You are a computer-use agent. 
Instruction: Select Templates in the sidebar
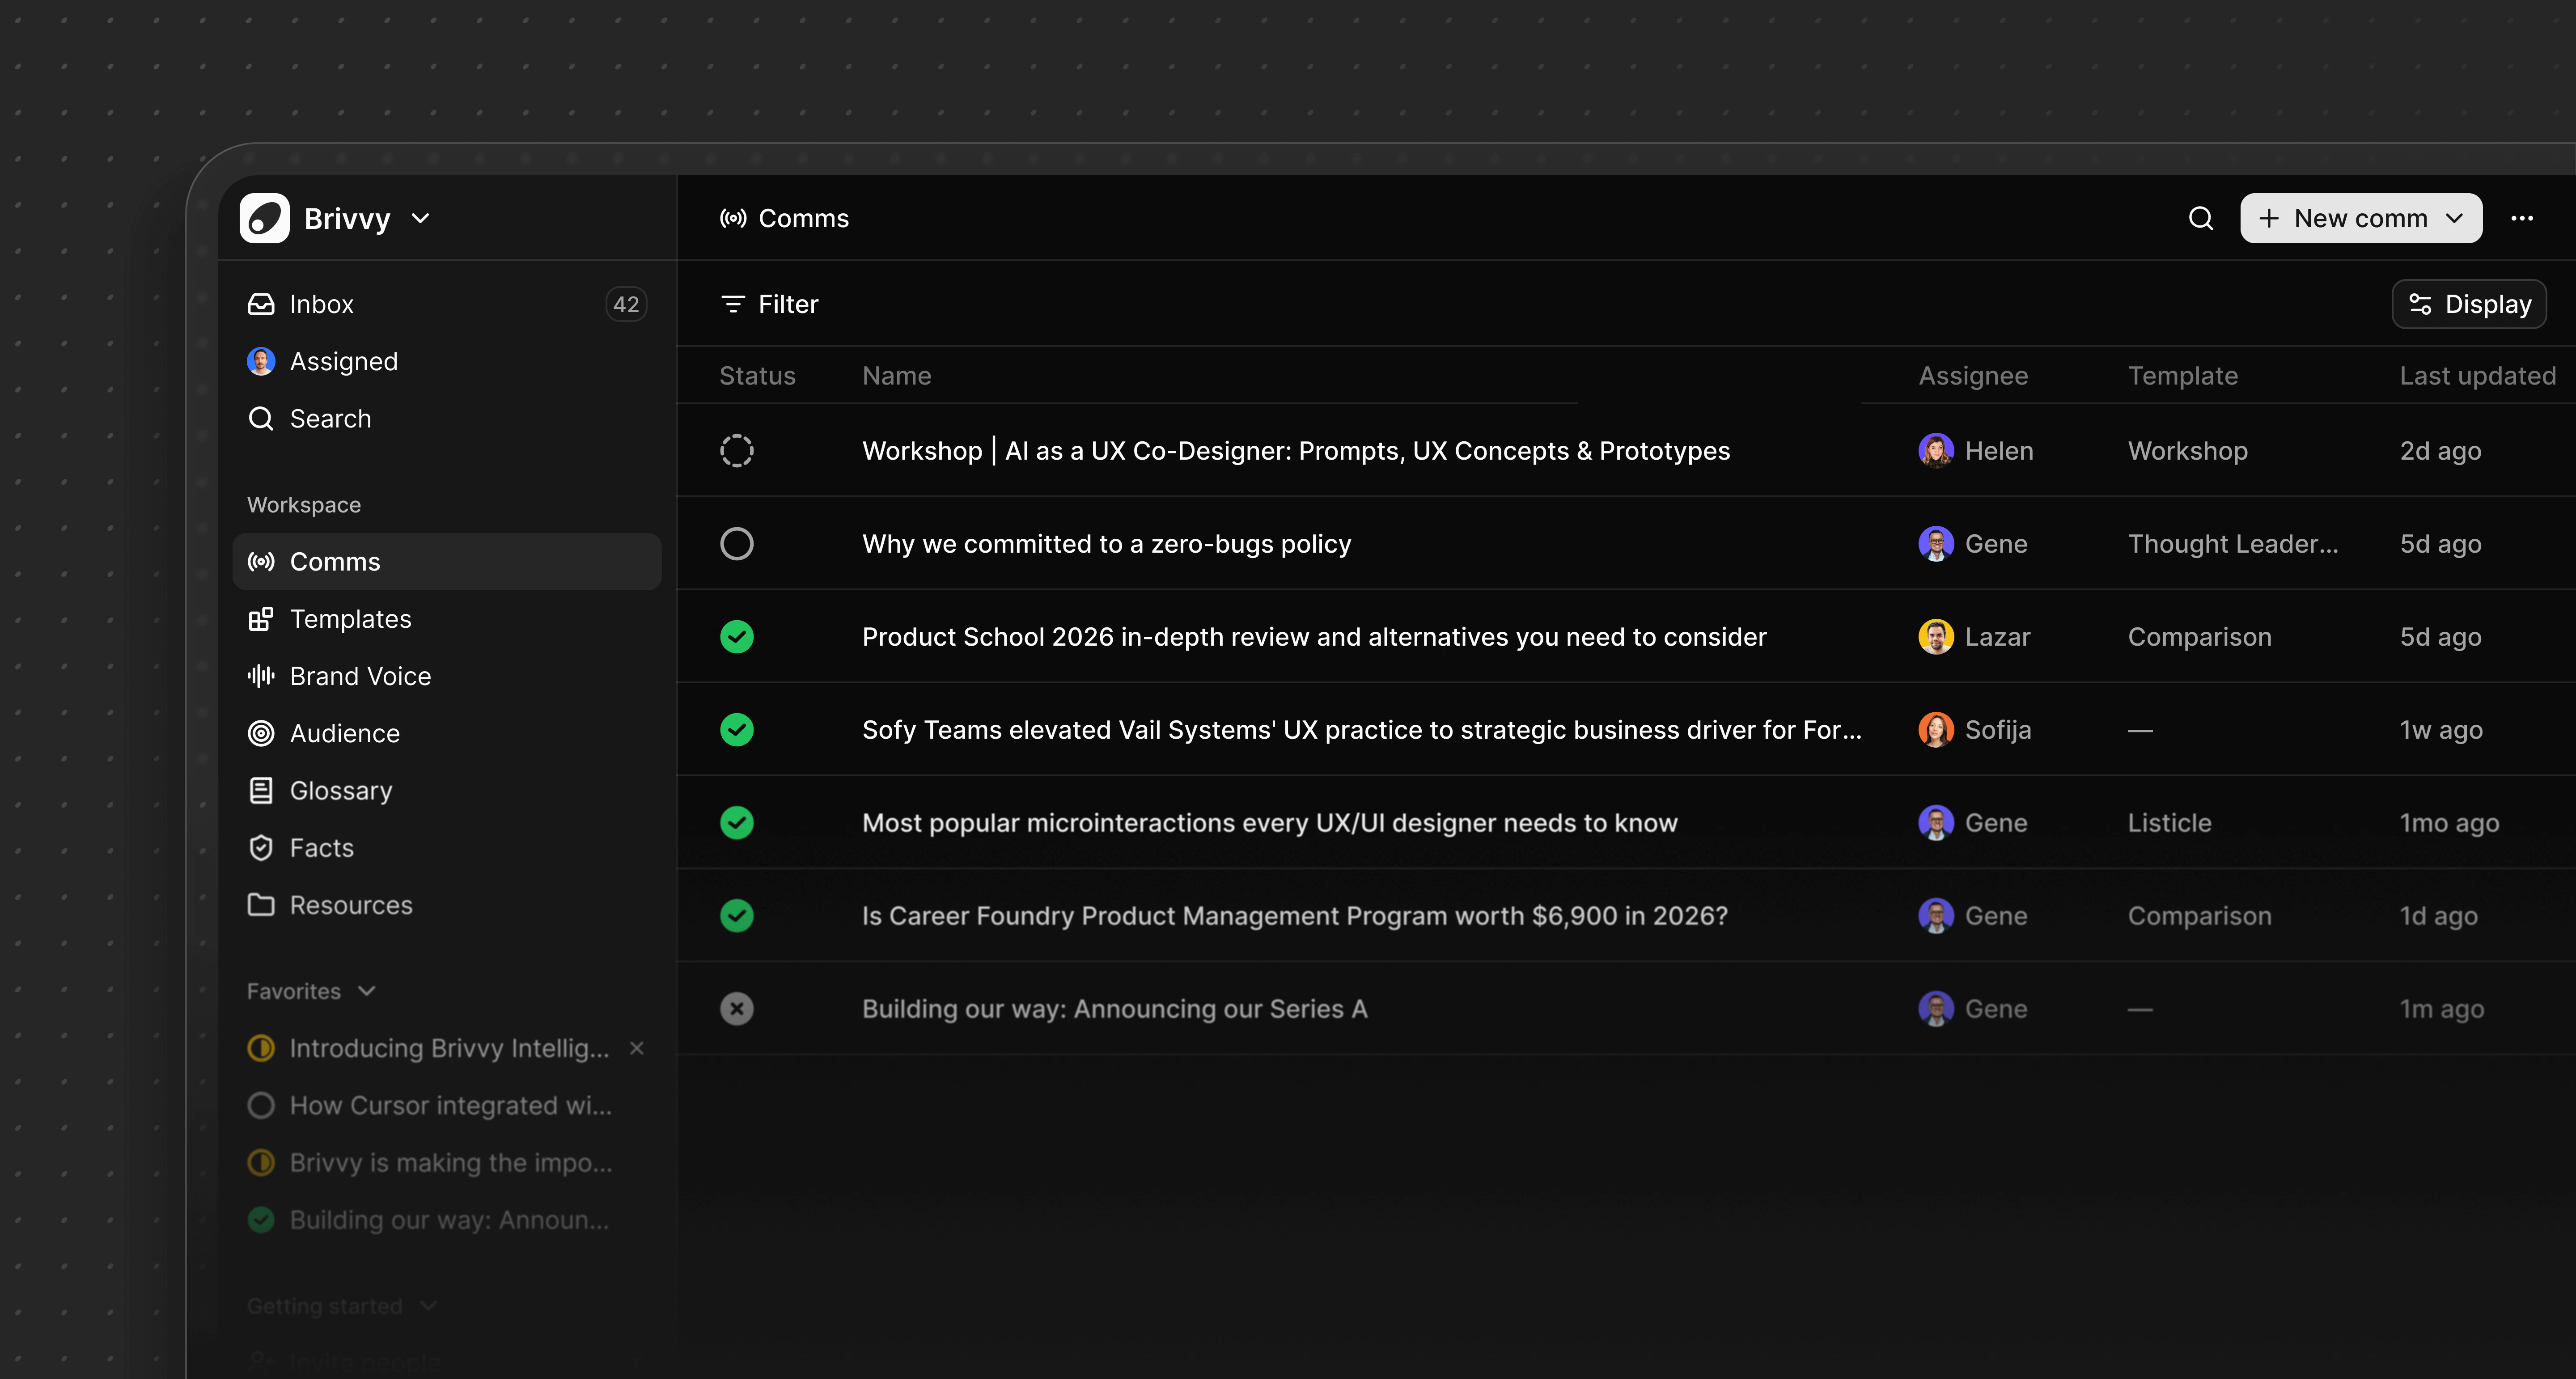click(x=350, y=619)
